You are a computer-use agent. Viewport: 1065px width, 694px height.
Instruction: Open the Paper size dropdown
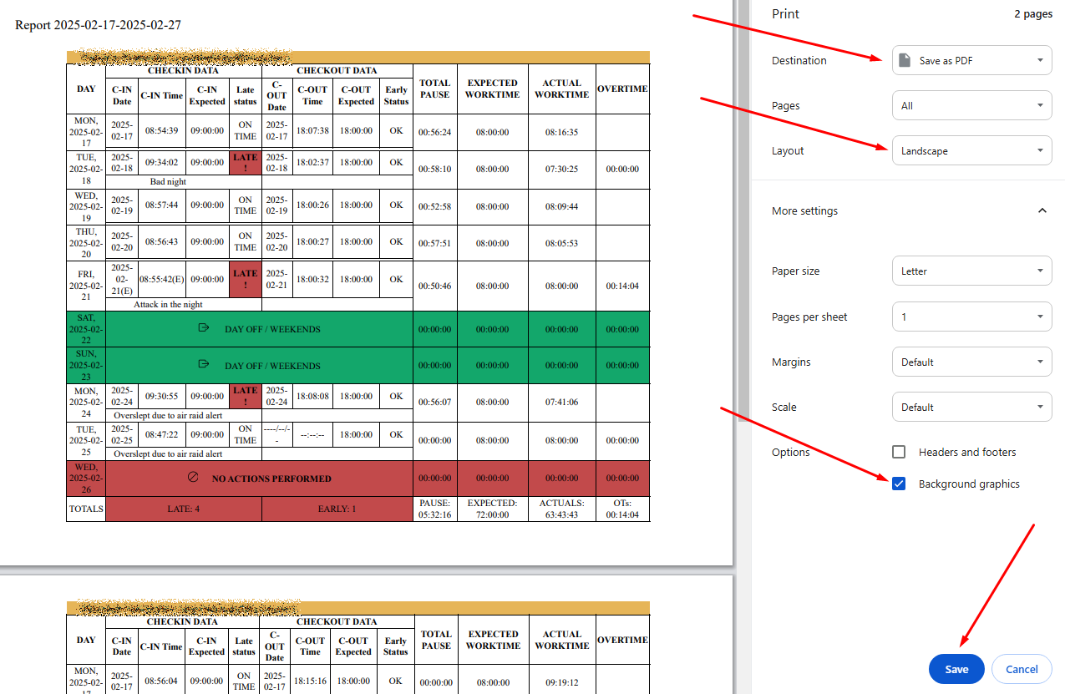coord(971,271)
